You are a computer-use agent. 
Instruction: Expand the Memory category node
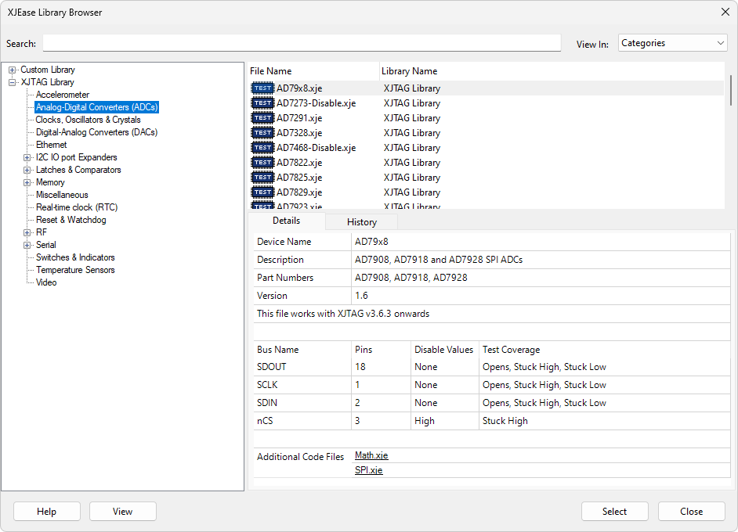coord(28,182)
